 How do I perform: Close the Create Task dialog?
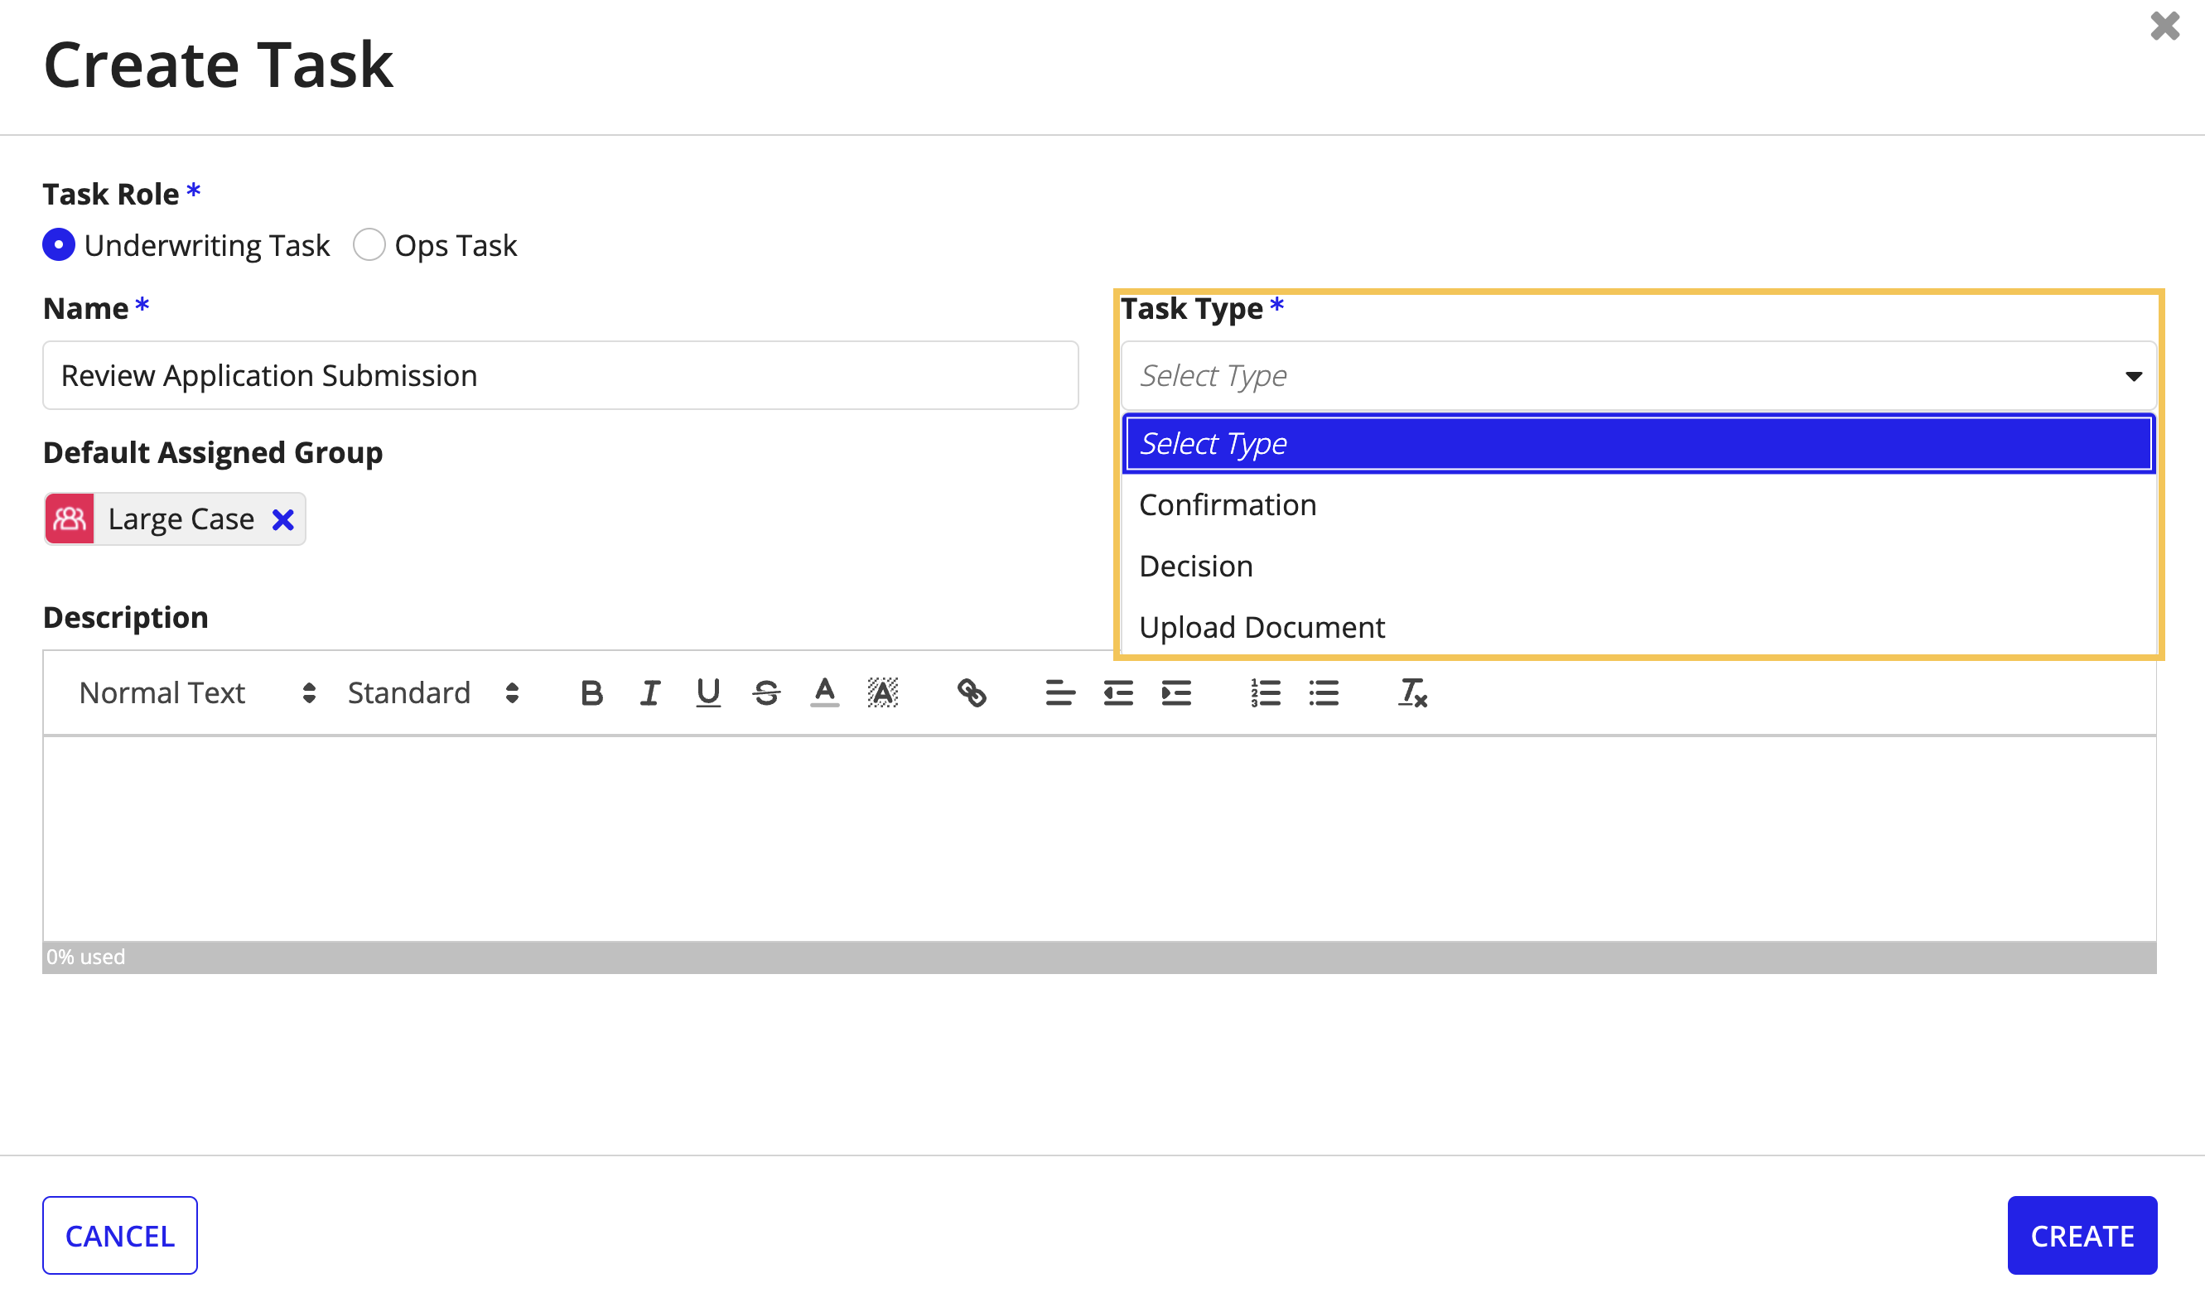2164,26
